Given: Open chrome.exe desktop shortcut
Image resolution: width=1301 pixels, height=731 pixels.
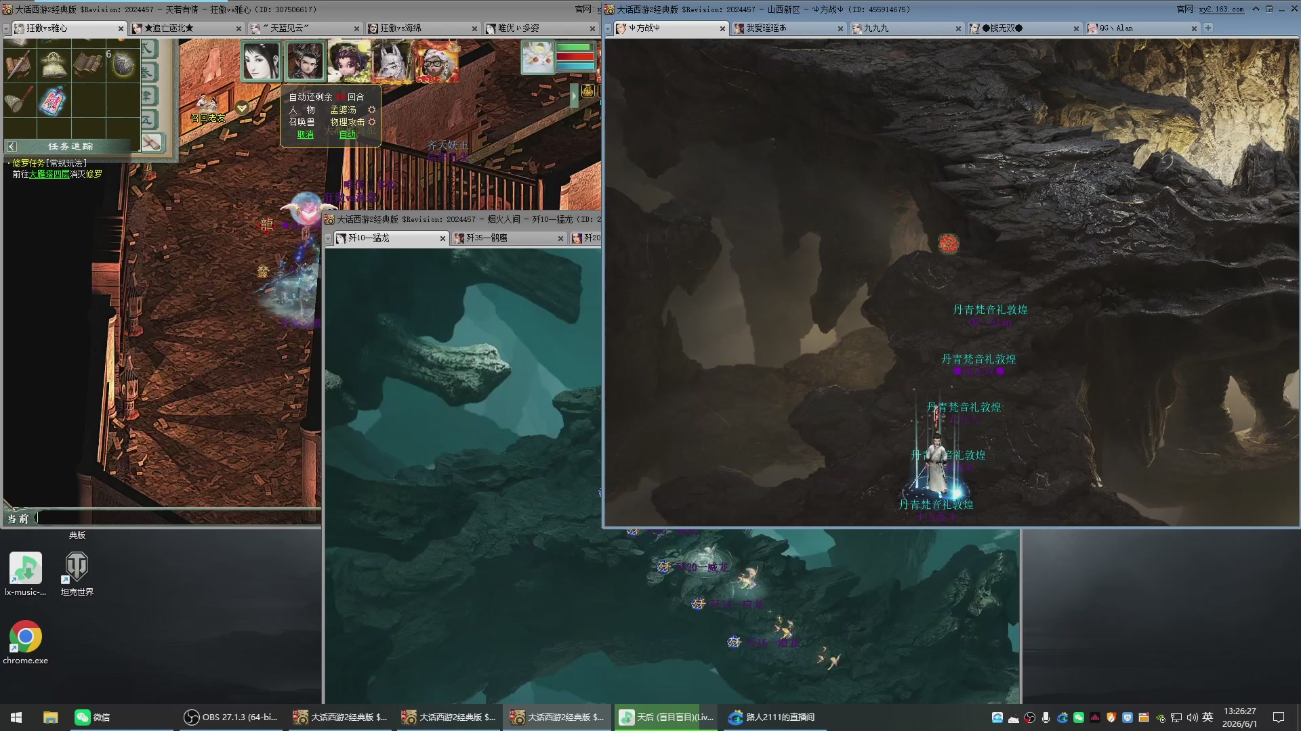Looking at the screenshot, I should (25, 642).
